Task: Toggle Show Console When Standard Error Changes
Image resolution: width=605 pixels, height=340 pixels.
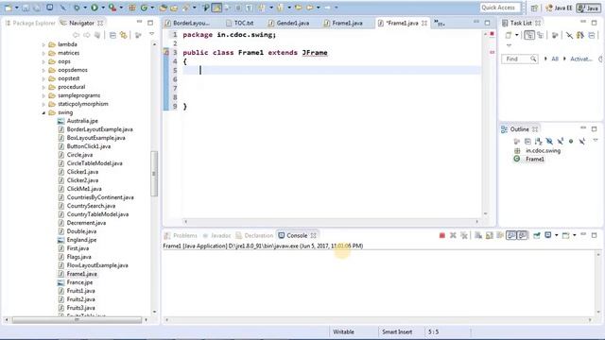Action: point(522,235)
